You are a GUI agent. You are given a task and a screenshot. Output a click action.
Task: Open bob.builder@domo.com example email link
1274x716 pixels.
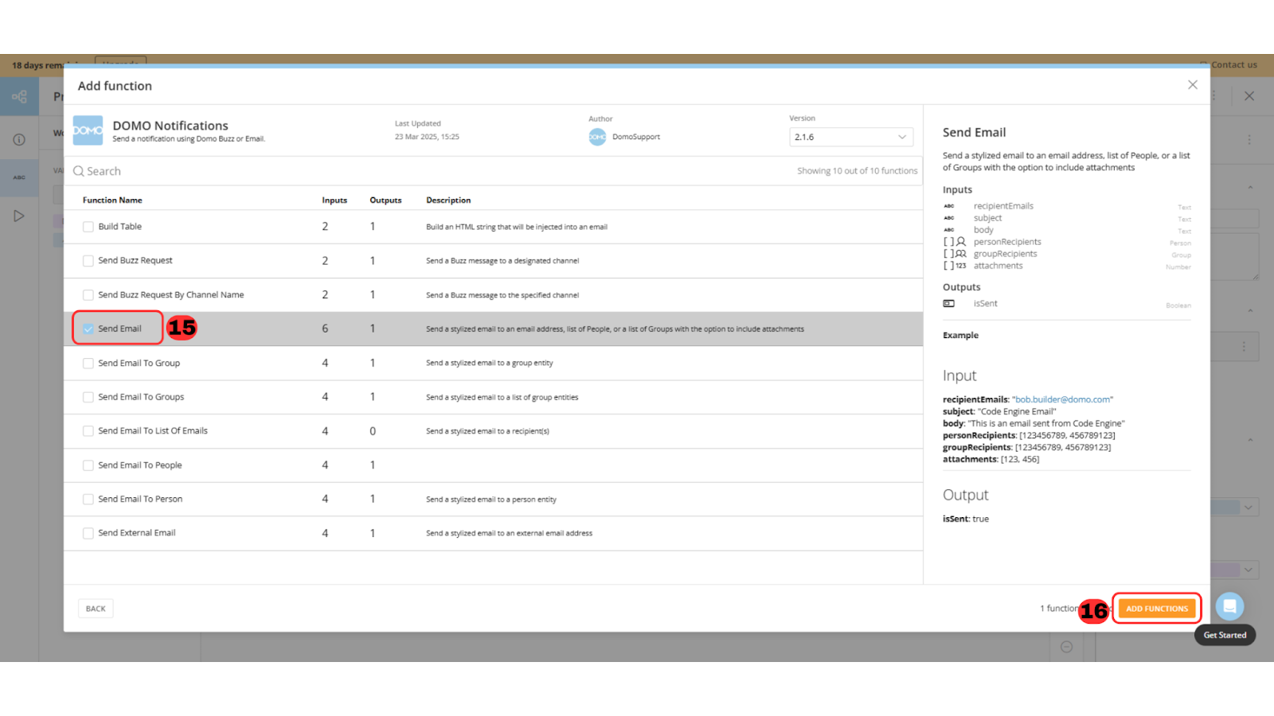tap(1062, 399)
